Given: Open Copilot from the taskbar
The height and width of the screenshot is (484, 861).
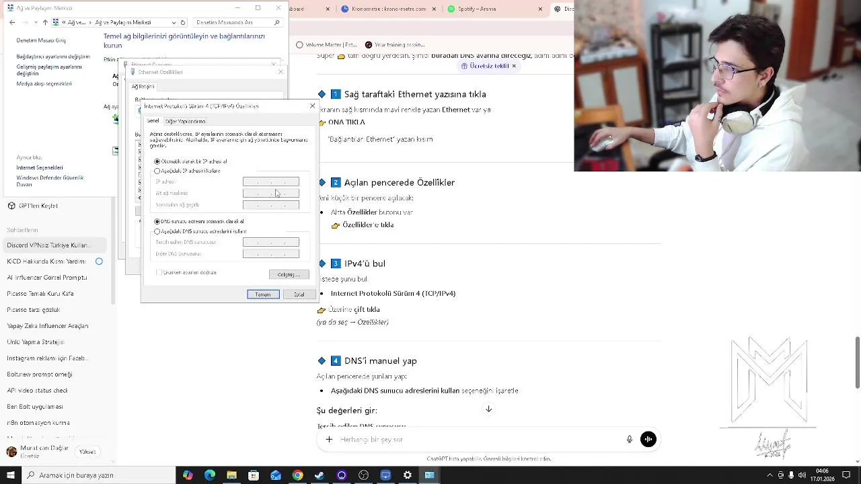Looking at the screenshot, I should (x=188, y=475).
